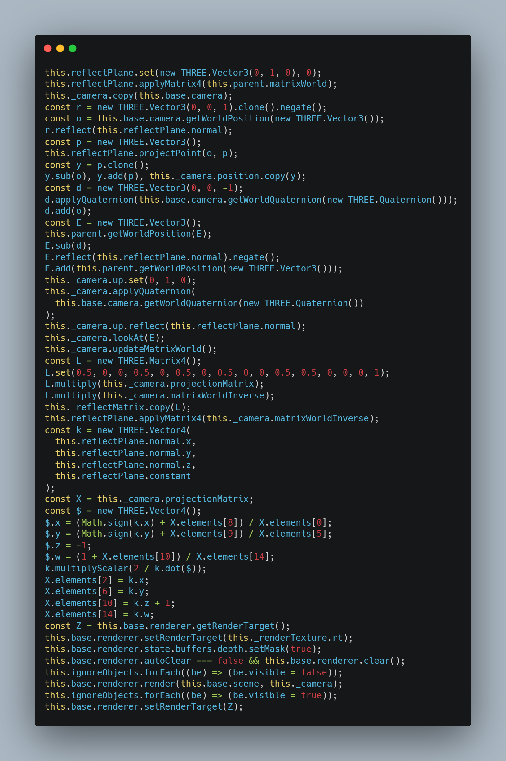Viewport: 506px width, 761px height.
Task: Click the green maximize dot
Action: [73, 48]
